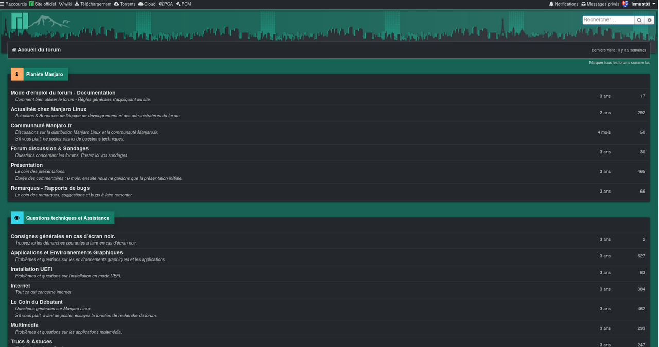This screenshot has height=347, width=659.
Task: Open advanced search gear icon
Action: pyautogui.click(x=650, y=20)
